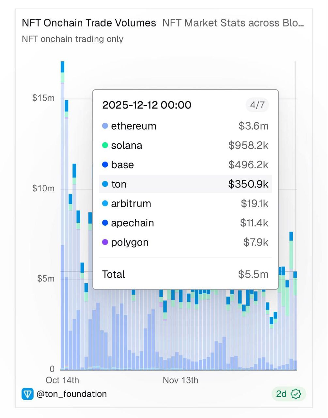This screenshot has height=418, width=328.
Task: Click the base blue legend dot
Action: click(105, 165)
